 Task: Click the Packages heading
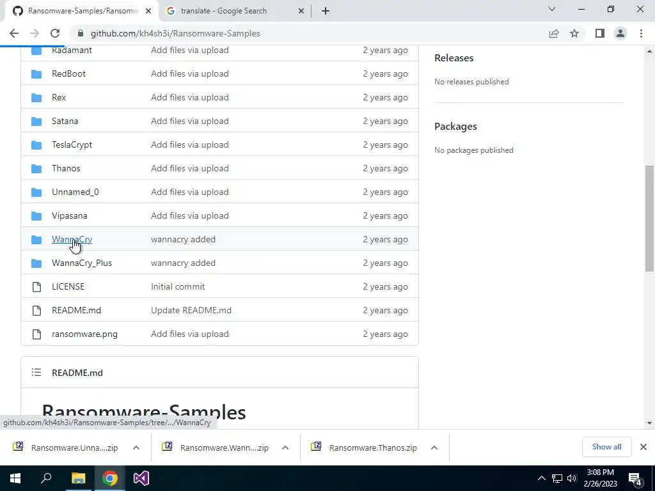(455, 126)
